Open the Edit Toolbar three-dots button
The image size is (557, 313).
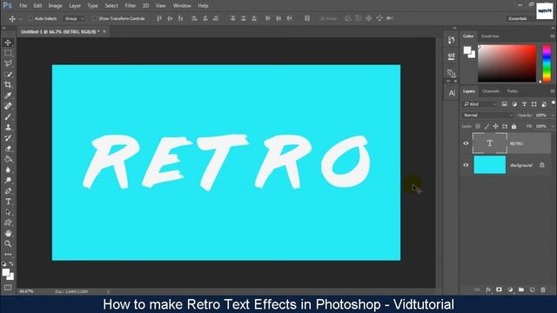pyautogui.click(x=8, y=255)
